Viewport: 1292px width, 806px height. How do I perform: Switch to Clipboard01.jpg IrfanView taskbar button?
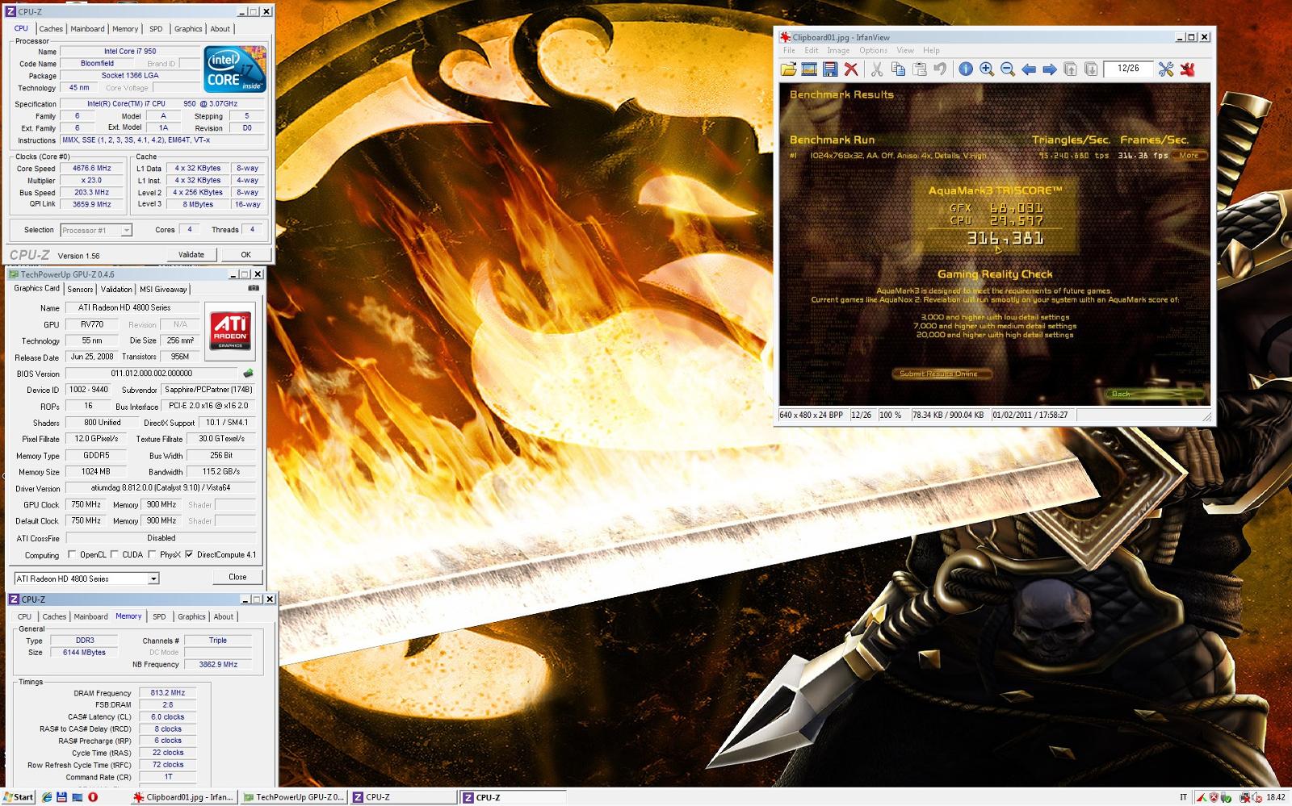pos(185,797)
